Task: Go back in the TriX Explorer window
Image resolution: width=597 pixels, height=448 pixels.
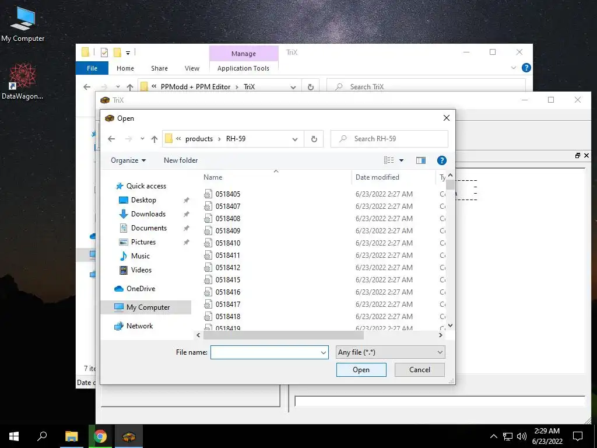Action: (87, 87)
